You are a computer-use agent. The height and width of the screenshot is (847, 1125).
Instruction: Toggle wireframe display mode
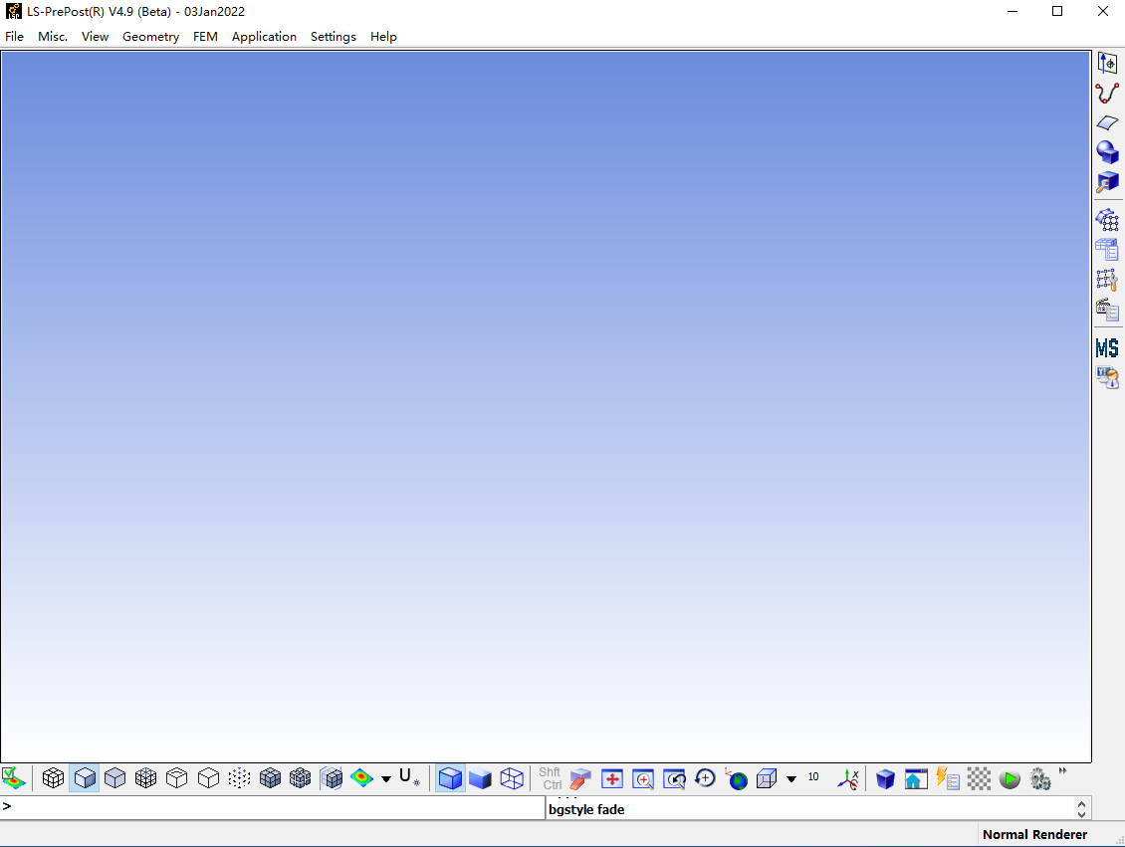[x=512, y=778]
